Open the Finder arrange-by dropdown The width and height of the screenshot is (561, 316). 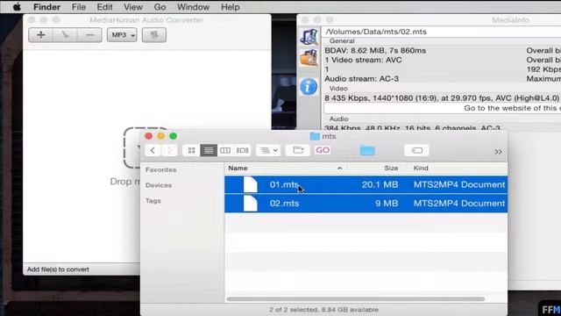[x=269, y=150]
